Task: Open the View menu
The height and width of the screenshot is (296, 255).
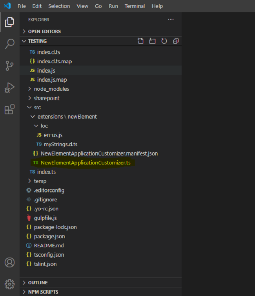Action: pyautogui.click(x=82, y=6)
